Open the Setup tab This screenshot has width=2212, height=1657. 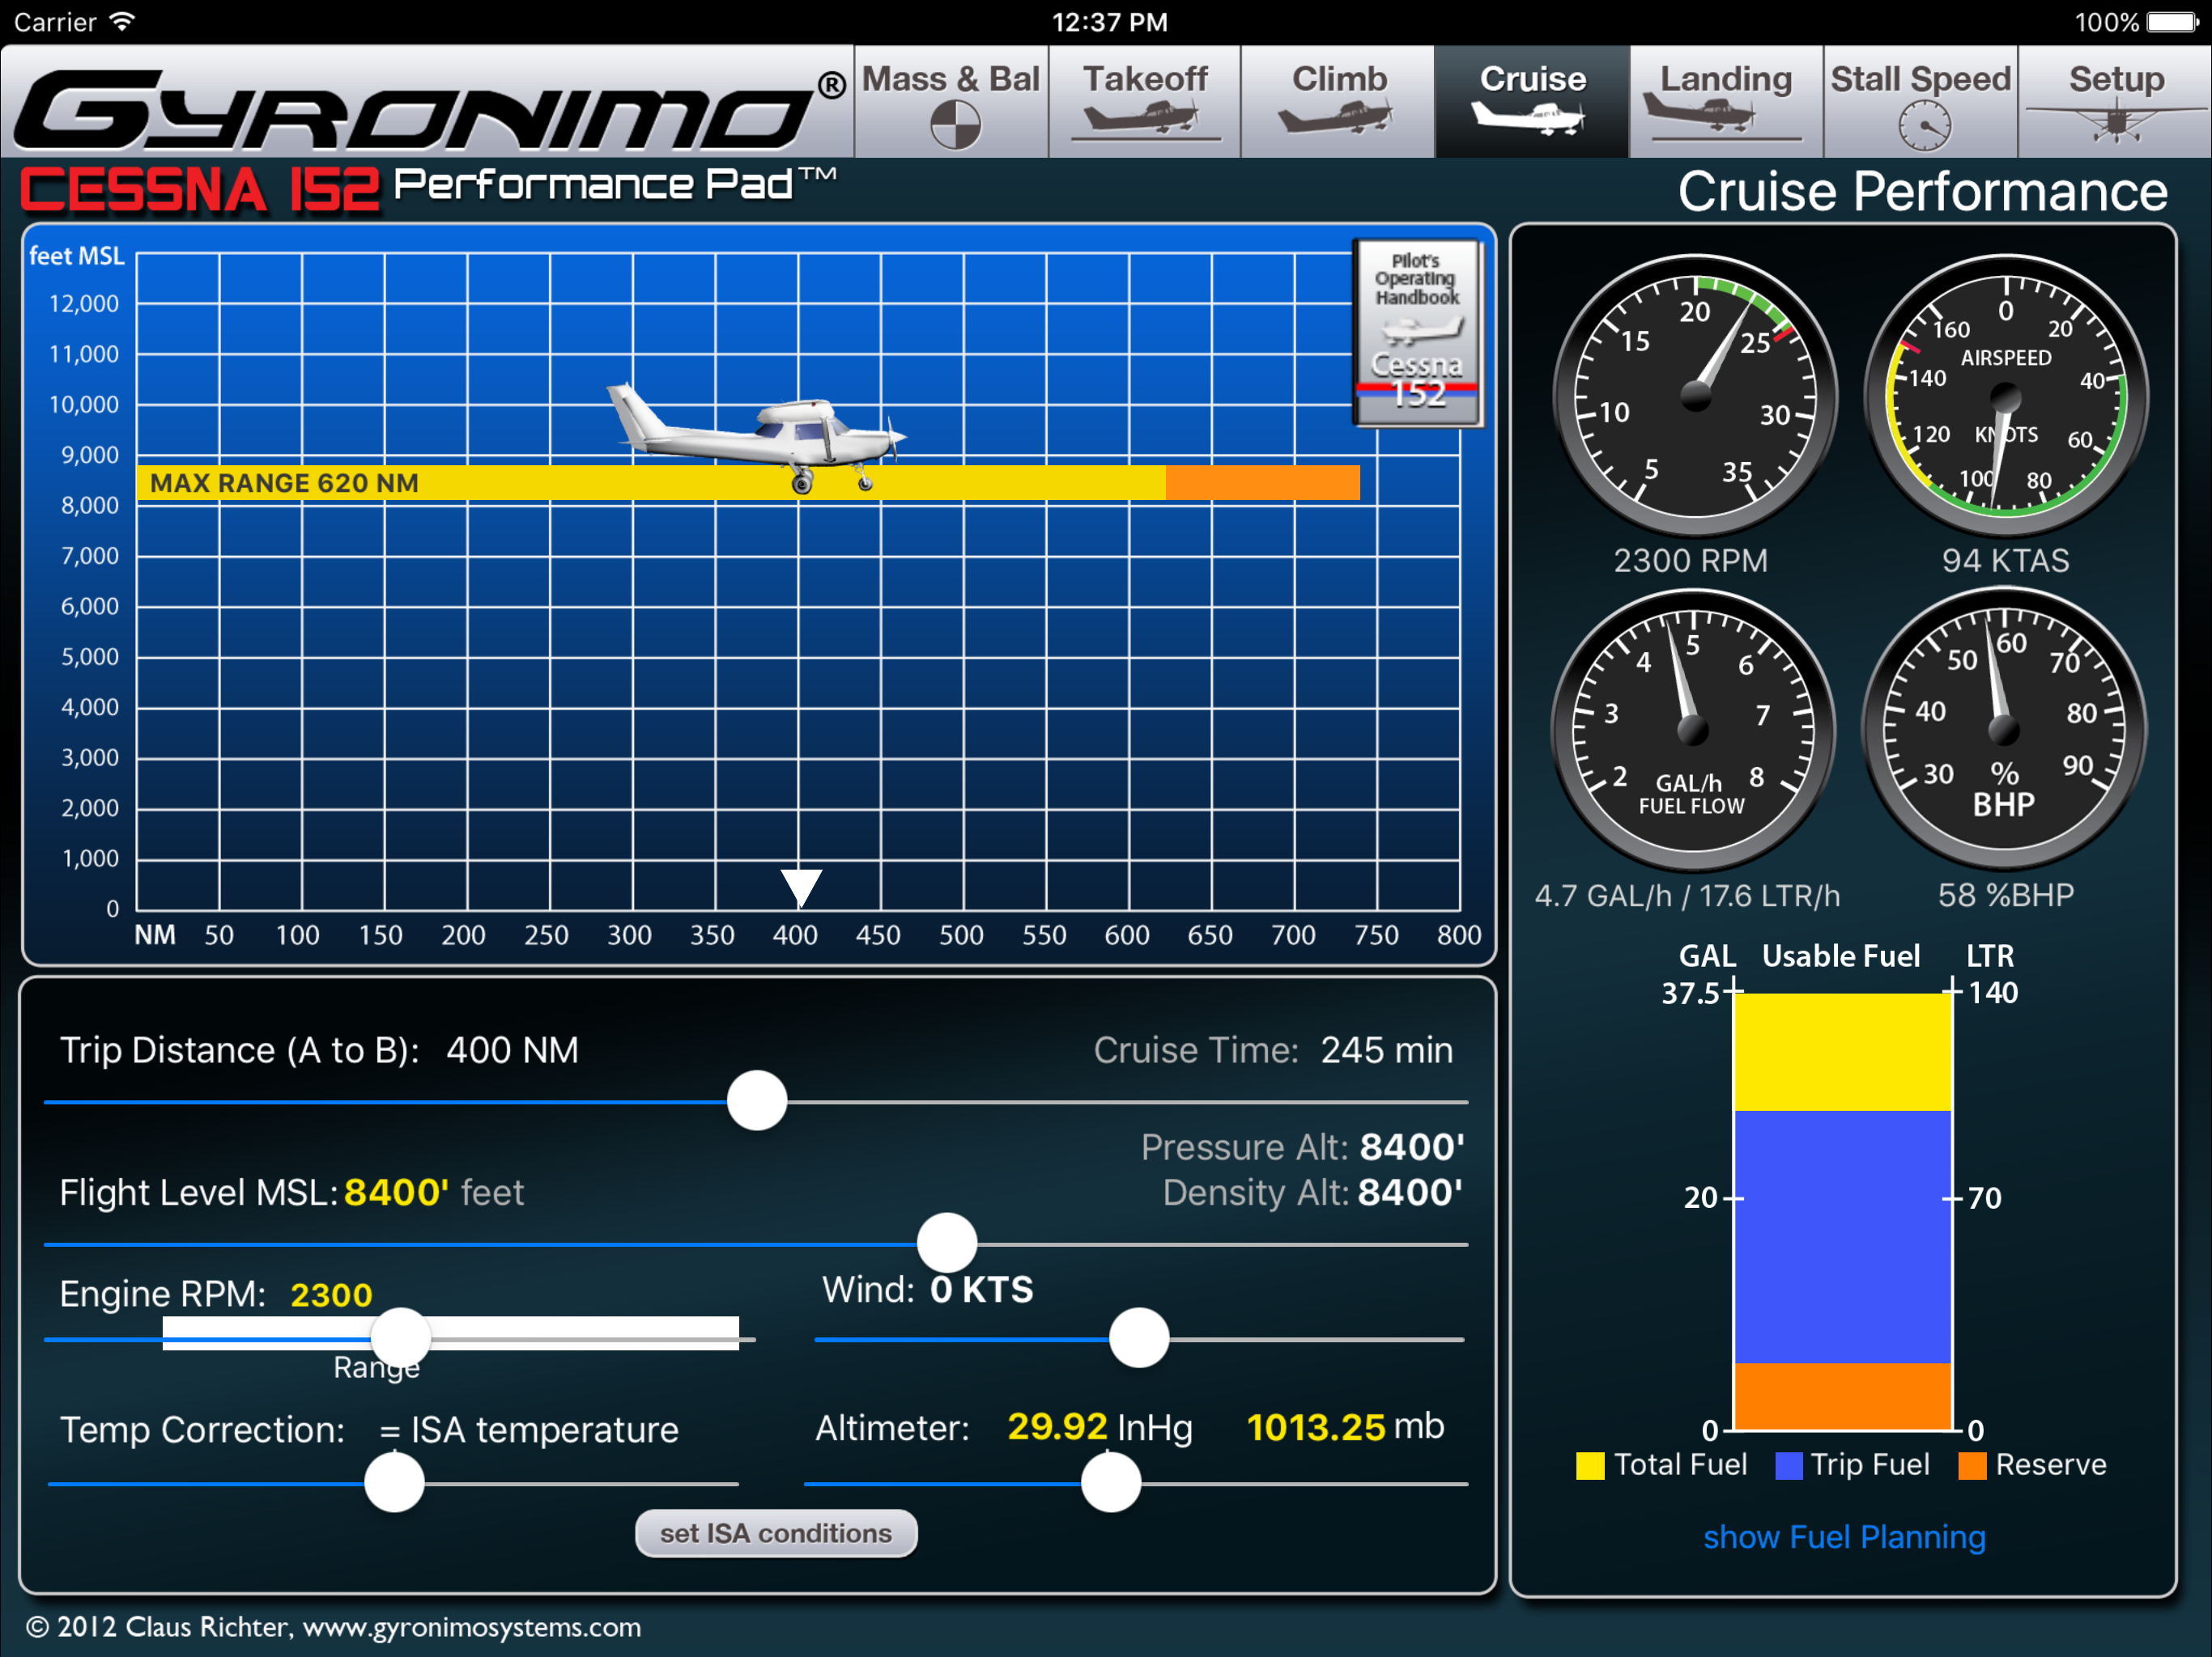pyautogui.click(x=2115, y=102)
